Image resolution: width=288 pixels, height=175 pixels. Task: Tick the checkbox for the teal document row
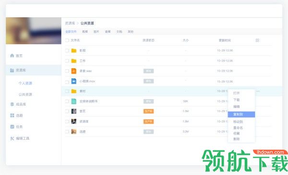[x=67, y=101]
